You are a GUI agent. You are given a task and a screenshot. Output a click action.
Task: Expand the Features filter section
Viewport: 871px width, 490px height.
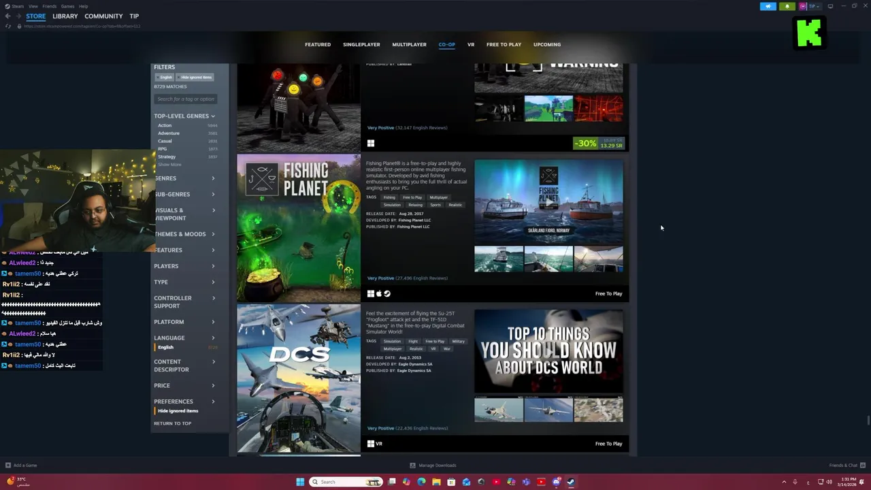click(x=184, y=250)
